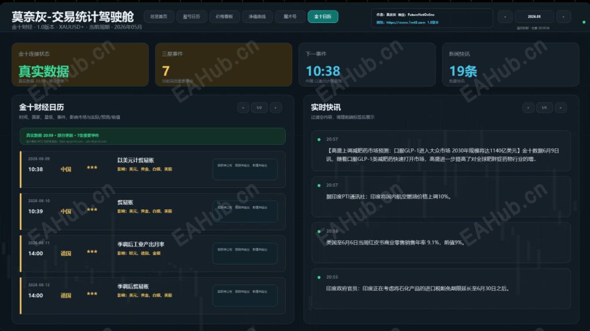590x331 pixels.
Task: Go to next page of 金十财经日历
Action: tap(275, 107)
